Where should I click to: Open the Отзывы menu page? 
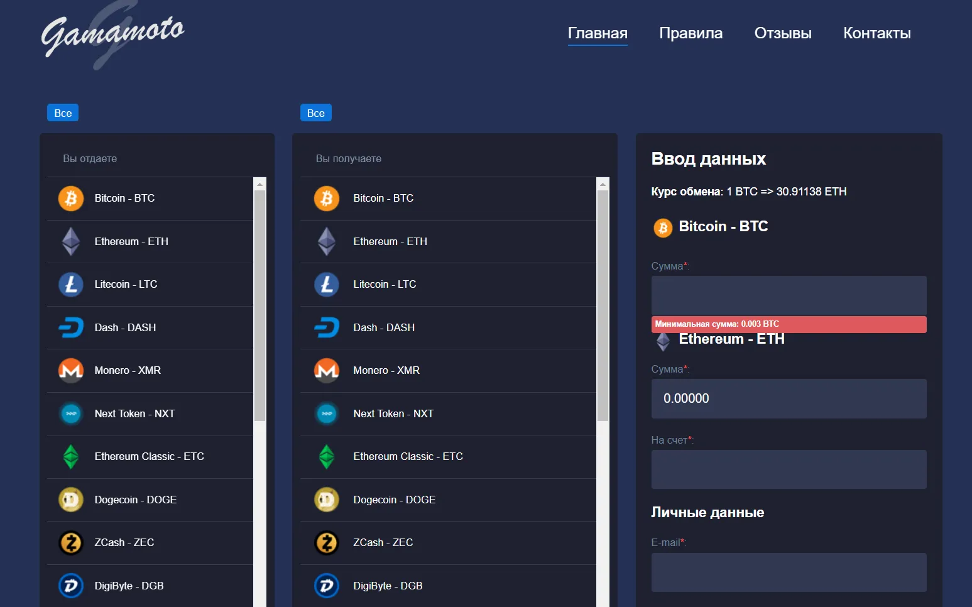(x=783, y=33)
